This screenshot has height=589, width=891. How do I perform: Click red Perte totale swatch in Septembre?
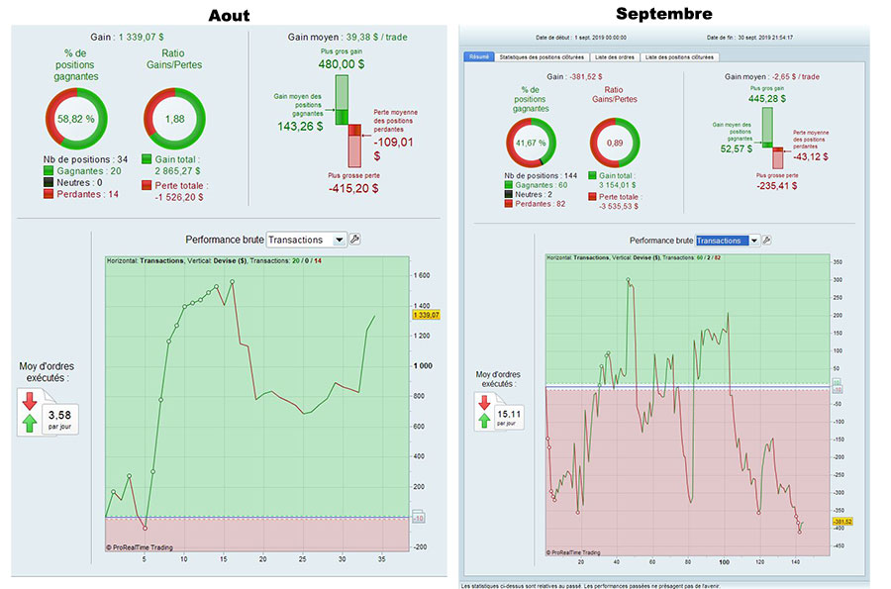[x=592, y=197]
